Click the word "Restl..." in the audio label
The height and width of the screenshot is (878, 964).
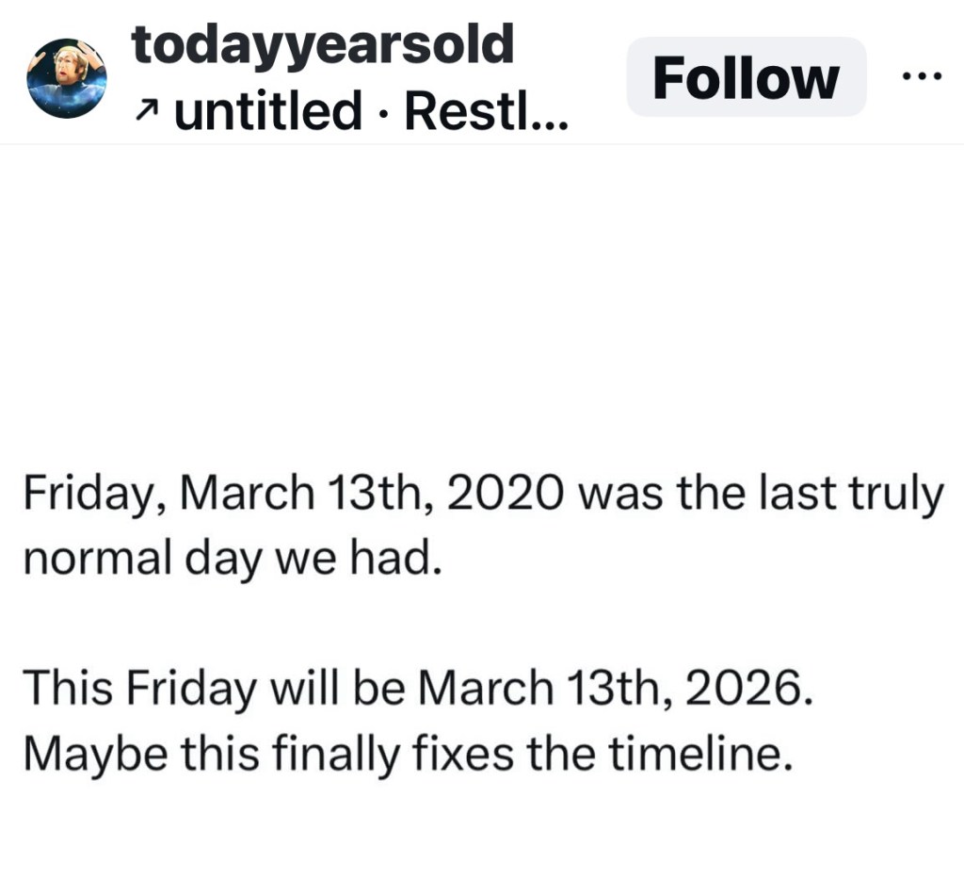click(x=486, y=112)
